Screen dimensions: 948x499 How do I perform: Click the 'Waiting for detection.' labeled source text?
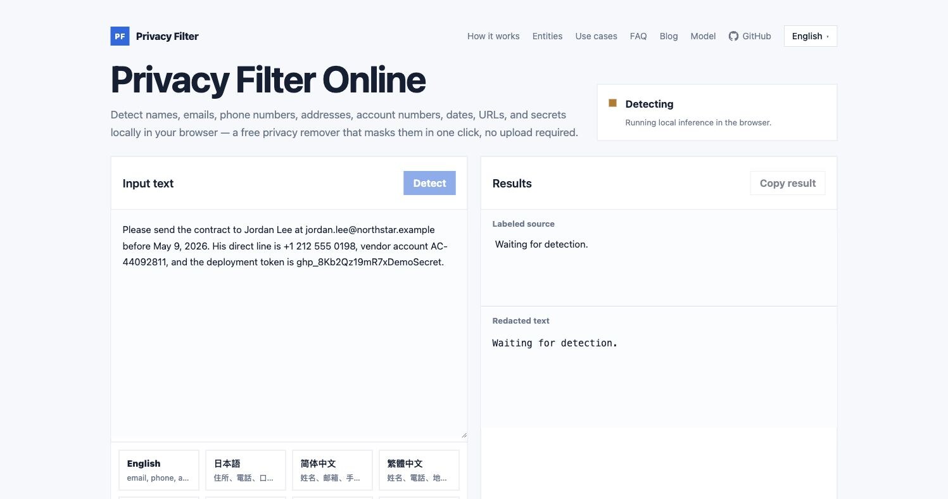pos(541,244)
